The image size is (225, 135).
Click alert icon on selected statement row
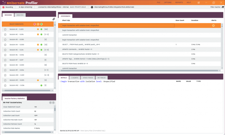pyautogui.click(x=213, y=25)
